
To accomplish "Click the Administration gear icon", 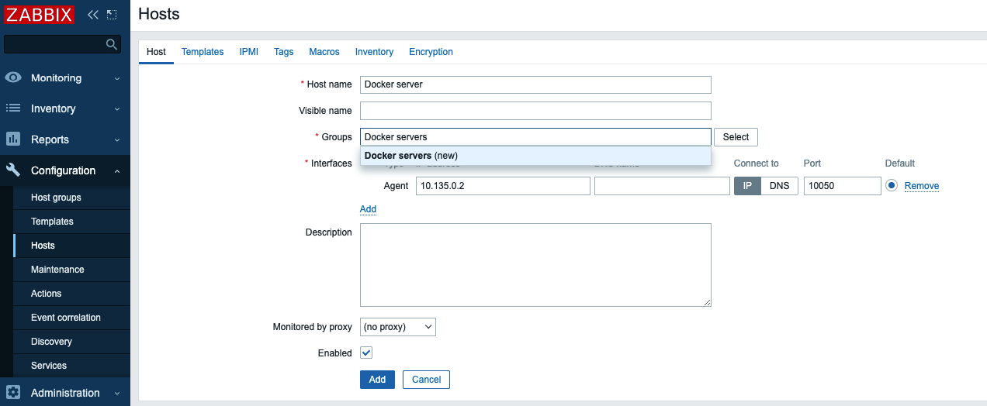I will tap(13, 393).
